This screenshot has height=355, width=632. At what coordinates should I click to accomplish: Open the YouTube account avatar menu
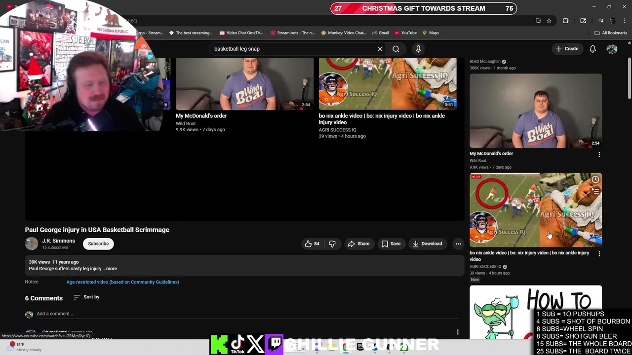click(x=612, y=49)
